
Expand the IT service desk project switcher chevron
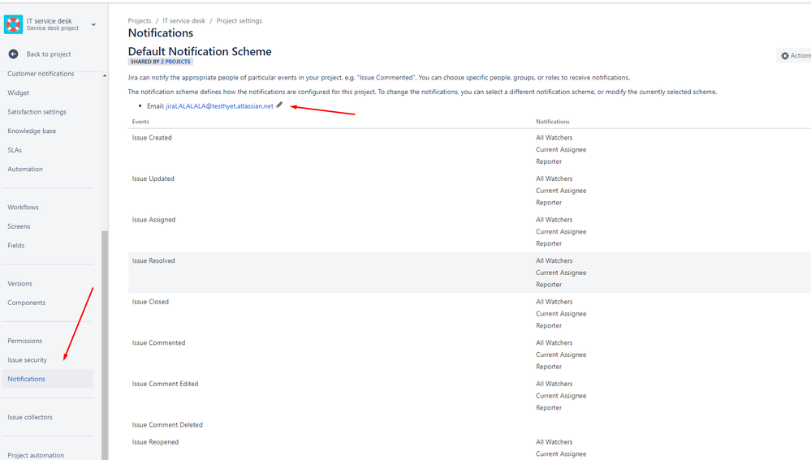point(93,24)
